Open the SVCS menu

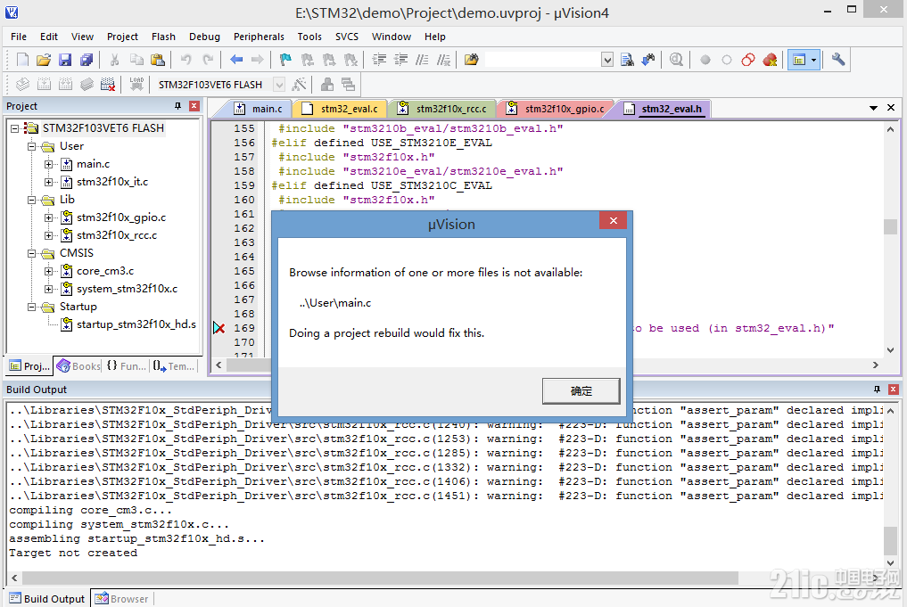(x=347, y=37)
